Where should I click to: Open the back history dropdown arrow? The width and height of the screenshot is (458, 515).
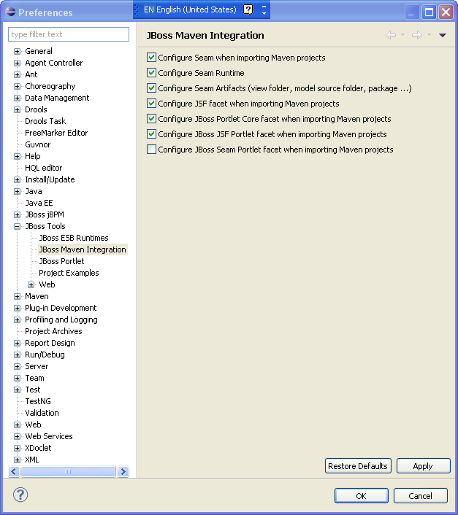pyautogui.click(x=402, y=35)
